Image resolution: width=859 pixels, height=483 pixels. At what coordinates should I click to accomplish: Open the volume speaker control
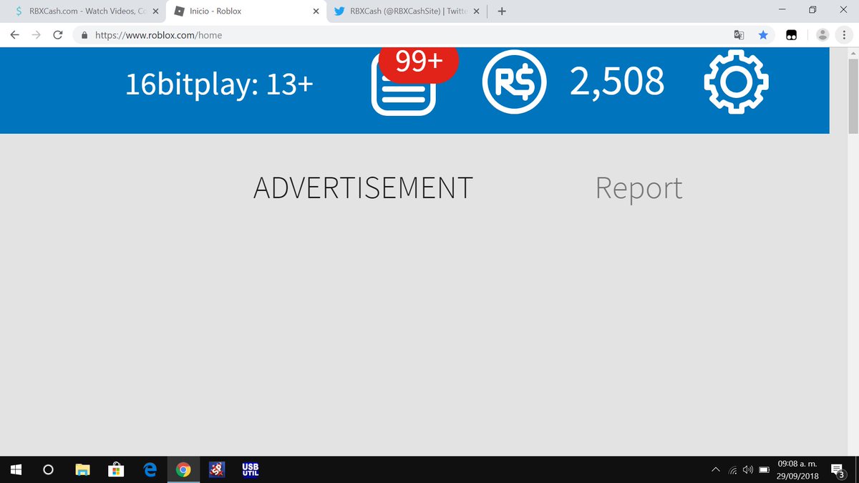[x=748, y=470]
